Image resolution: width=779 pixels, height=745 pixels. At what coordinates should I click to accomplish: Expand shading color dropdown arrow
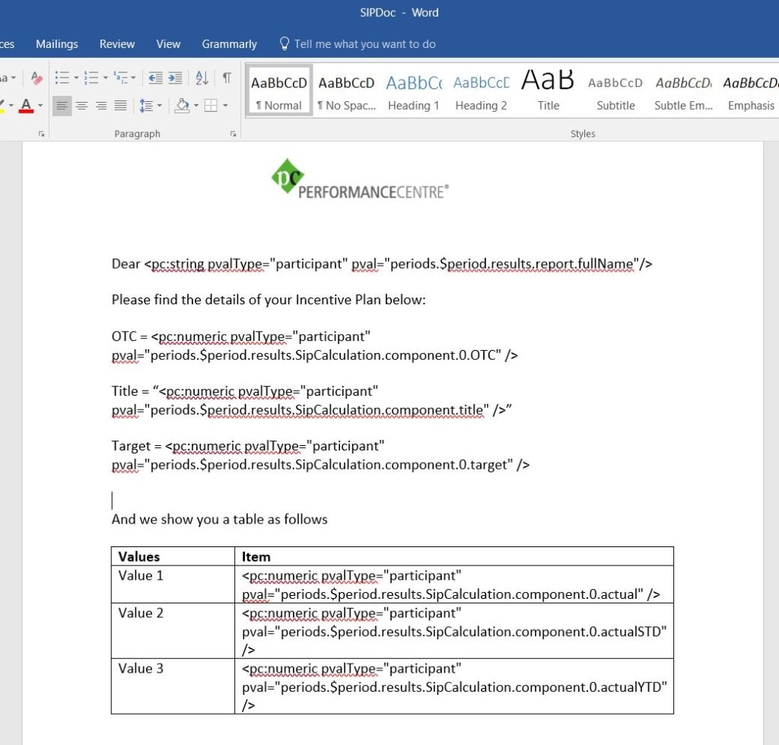(x=196, y=105)
